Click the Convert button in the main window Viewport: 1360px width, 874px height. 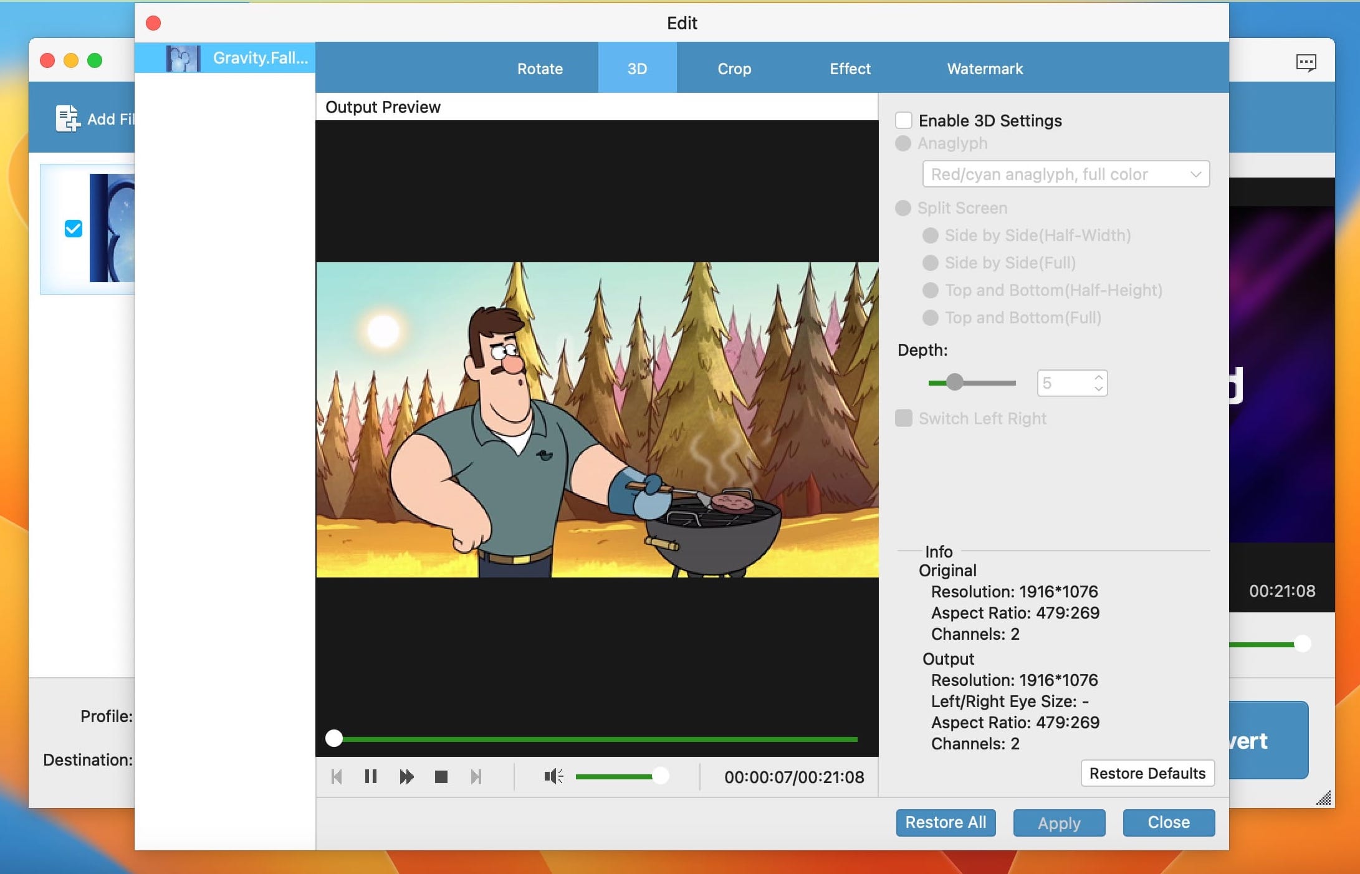[1268, 740]
